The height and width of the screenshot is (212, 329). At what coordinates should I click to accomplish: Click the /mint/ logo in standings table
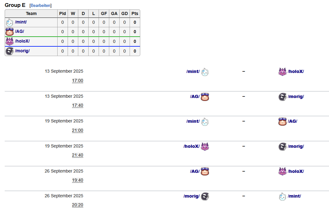[9, 23]
